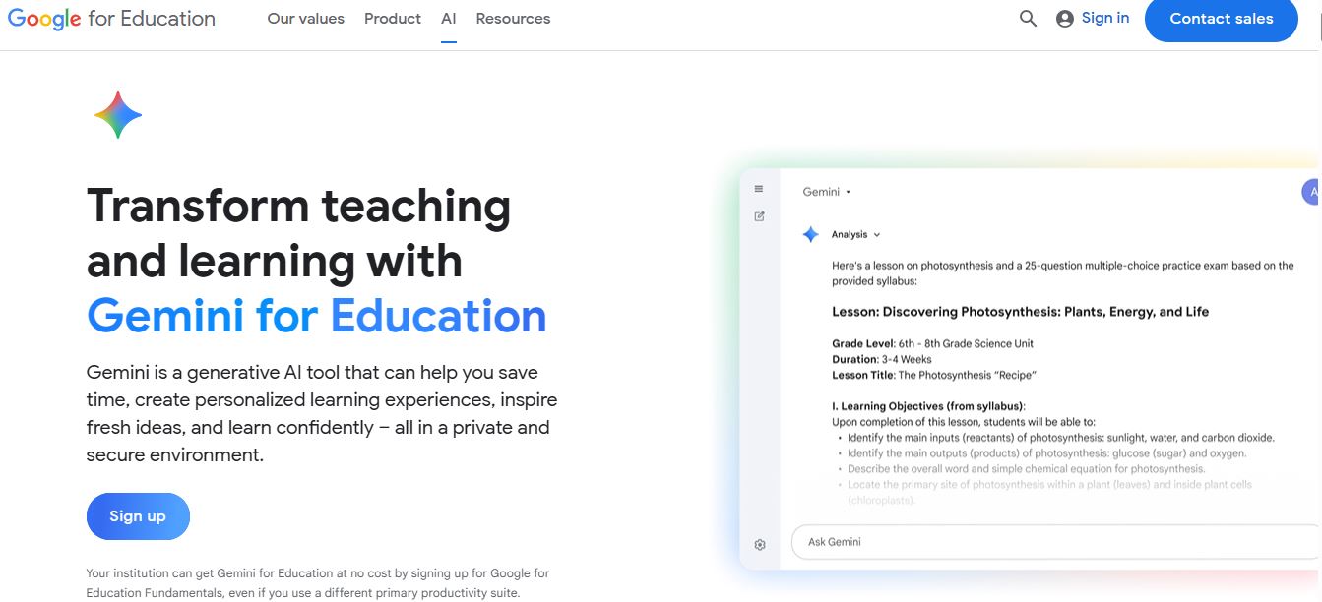1322x602 pixels.
Task: Click the bullet about main inputs (reactants)
Action: coord(1055,438)
